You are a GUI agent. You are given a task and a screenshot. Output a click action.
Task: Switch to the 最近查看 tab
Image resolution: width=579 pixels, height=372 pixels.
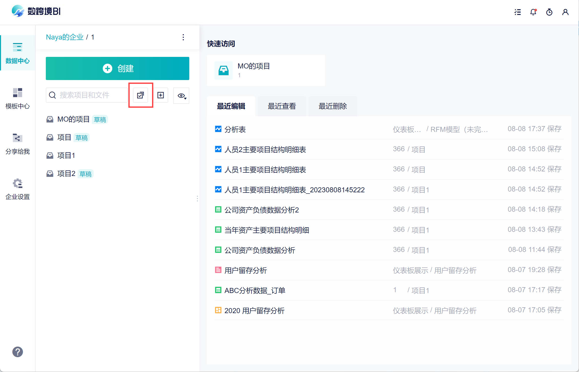point(282,106)
